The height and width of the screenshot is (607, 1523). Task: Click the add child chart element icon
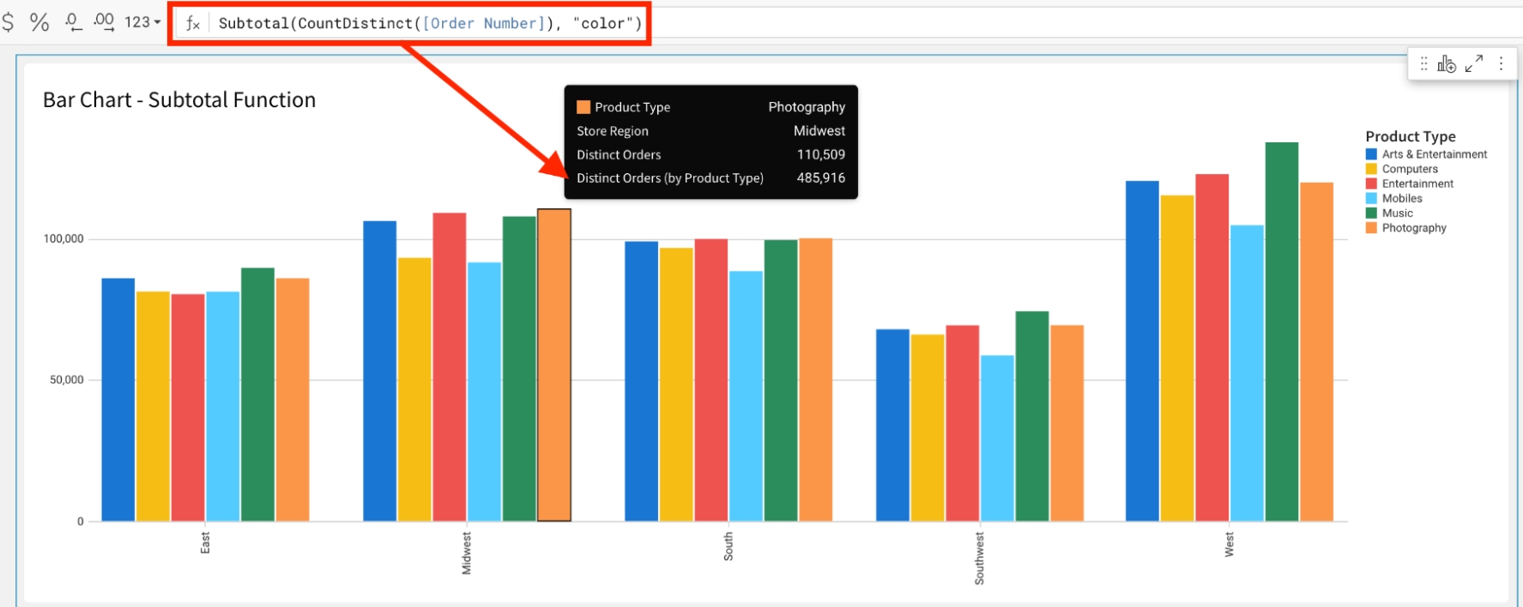pyautogui.click(x=1447, y=63)
